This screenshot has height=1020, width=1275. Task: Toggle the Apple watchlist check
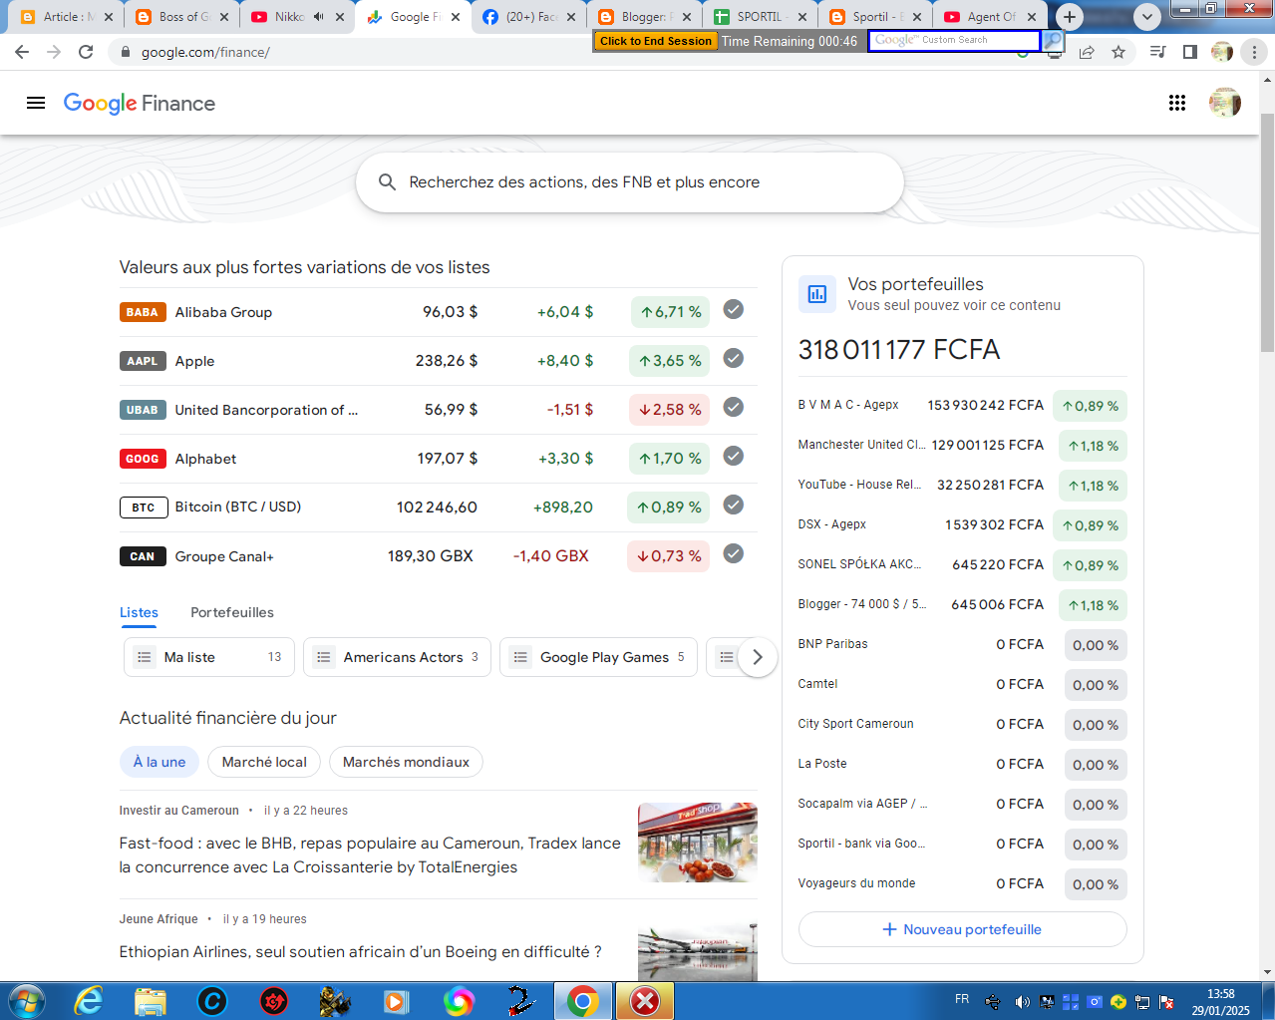point(734,358)
